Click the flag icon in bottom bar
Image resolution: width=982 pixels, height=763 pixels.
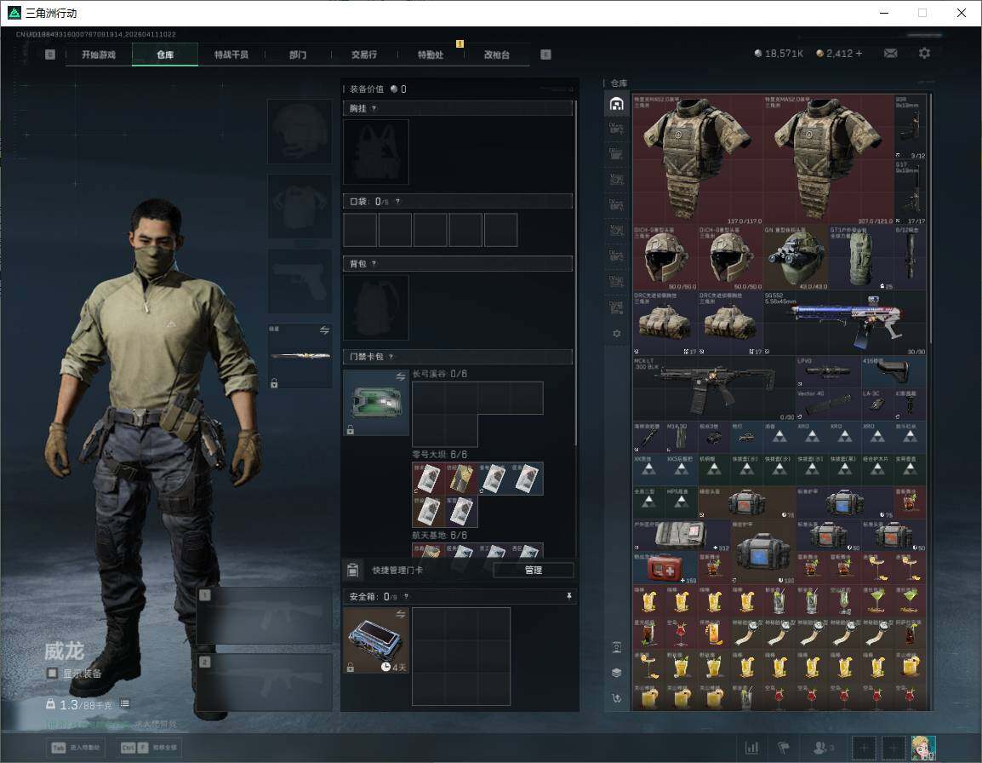(x=784, y=748)
